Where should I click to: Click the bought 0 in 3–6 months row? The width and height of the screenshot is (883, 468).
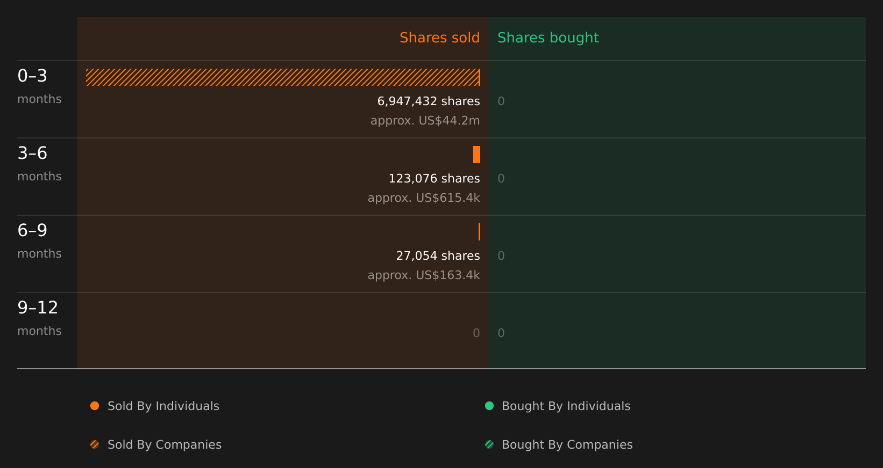pyautogui.click(x=501, y=179)
